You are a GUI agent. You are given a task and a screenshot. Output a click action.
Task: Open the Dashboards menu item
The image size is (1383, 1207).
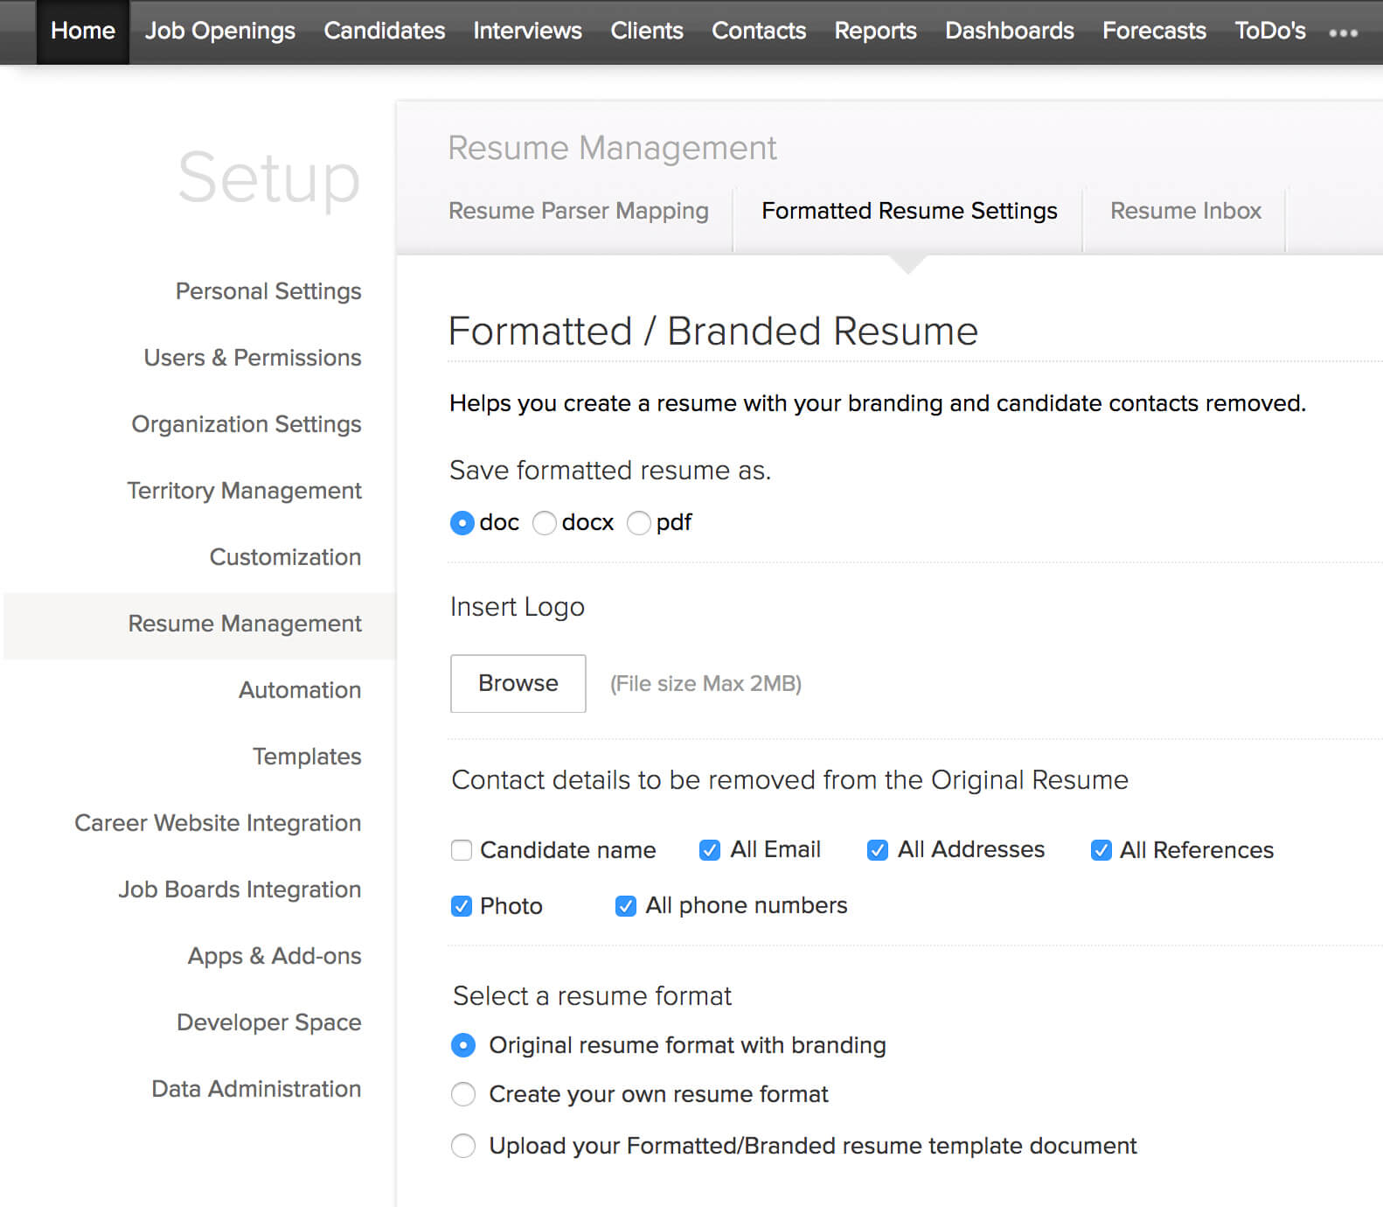click(x=1009, y=31)
